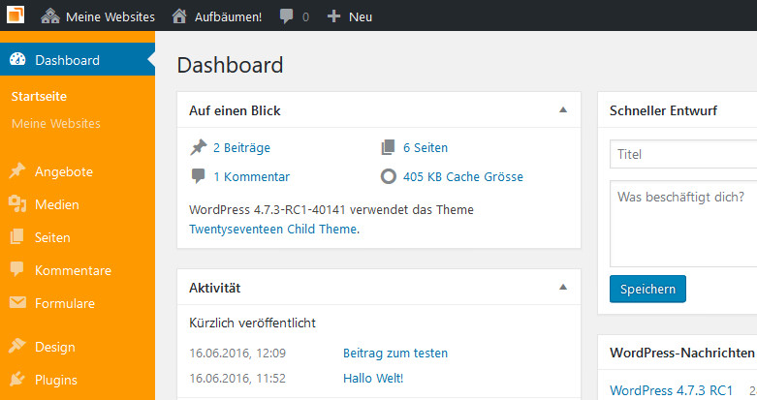757x400 pixels.
Task: Click the date 16.06.2016, 11:52
Action: (237, 379)
